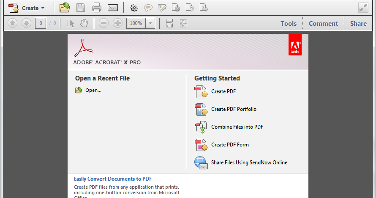Click the Create PDF Form icon
The image size is (376, 198).
pyautogui.click(x=201, y=145)
